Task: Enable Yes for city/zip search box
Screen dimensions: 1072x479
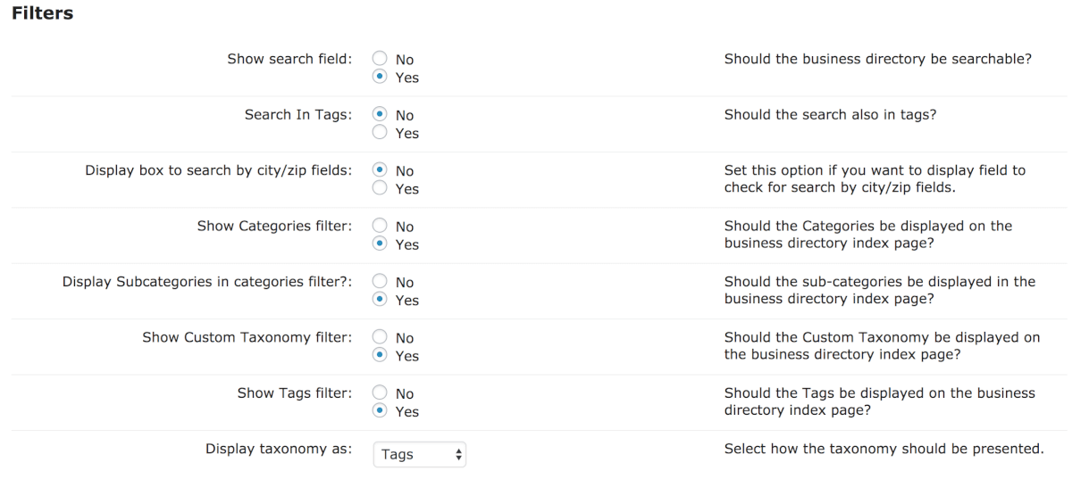Action: pos(380,188)
